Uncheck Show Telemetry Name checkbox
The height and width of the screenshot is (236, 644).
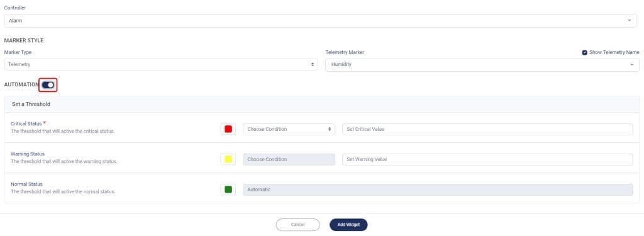[x=584, y=53]
